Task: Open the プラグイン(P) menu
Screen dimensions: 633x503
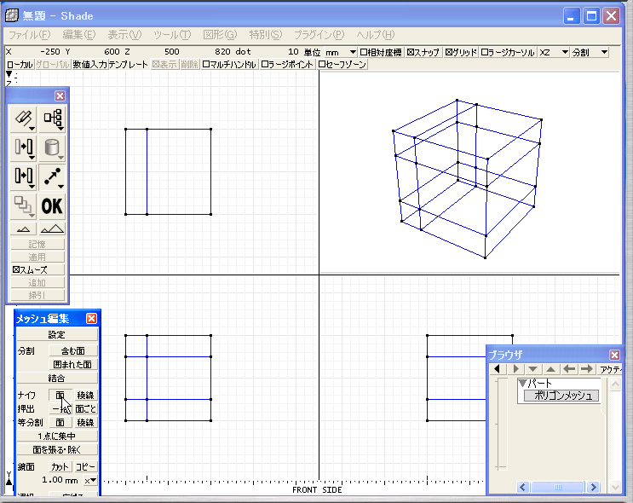Action: point(319,35)
